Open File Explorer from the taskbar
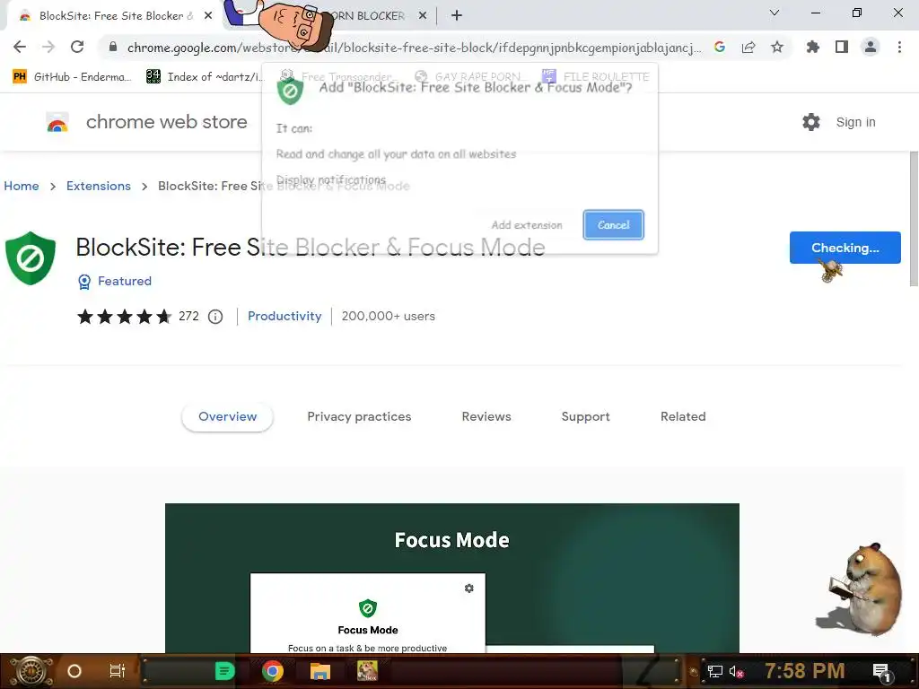919x689 pixels. tap(320, 671)
